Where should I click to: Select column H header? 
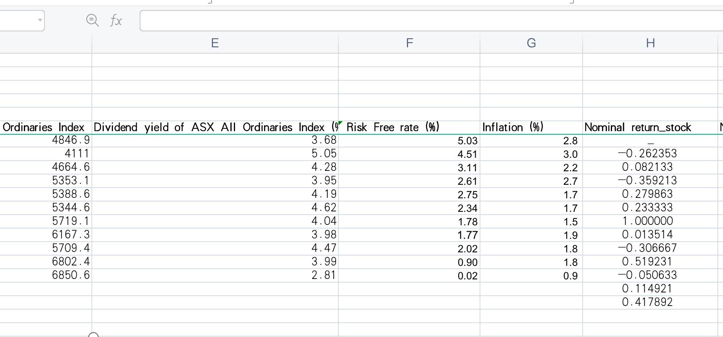click(x=650, y=43)
